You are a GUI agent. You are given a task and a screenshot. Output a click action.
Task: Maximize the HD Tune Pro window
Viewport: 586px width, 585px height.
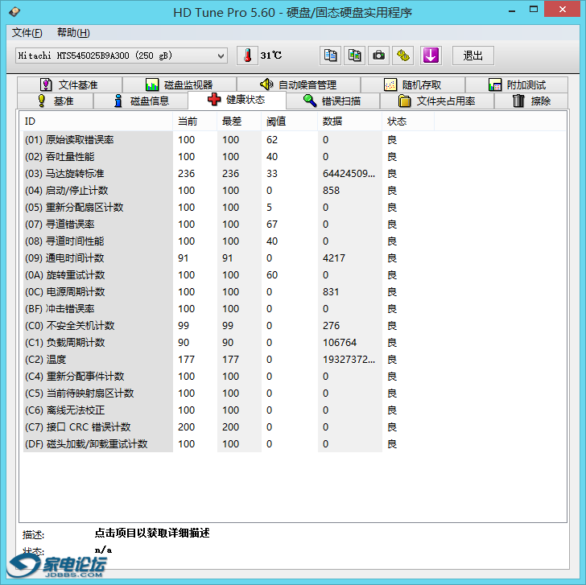click(x=534, y=10)
